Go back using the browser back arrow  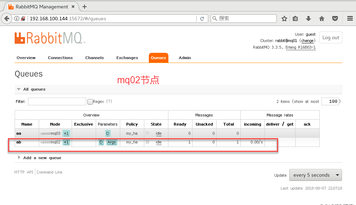click(x=7, y=19)
